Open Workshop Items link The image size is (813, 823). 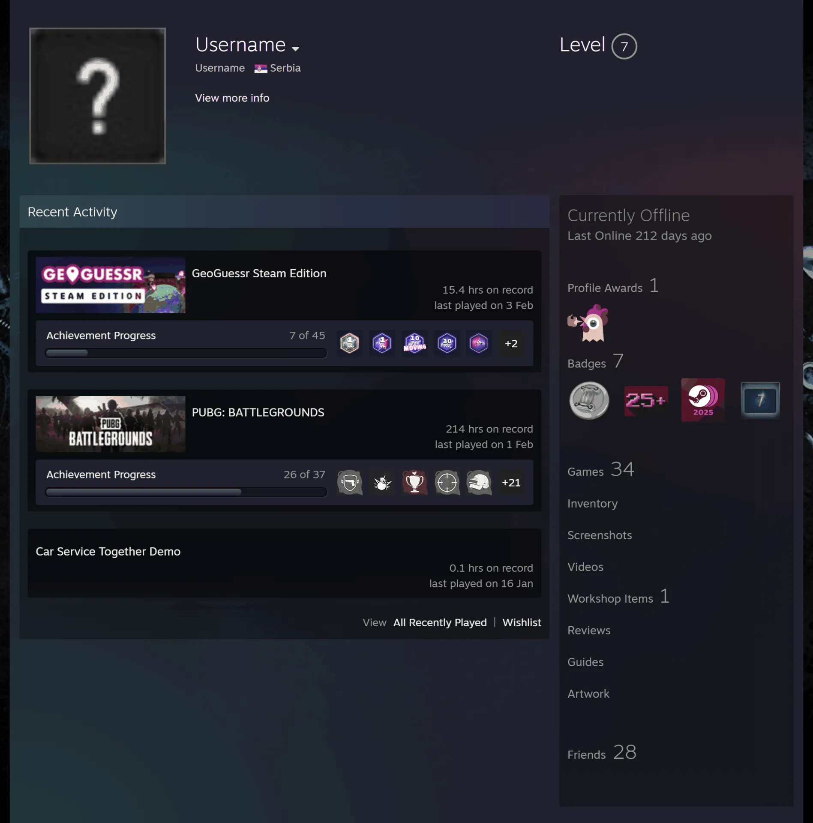pyautogui.click(x=618, y=597)
